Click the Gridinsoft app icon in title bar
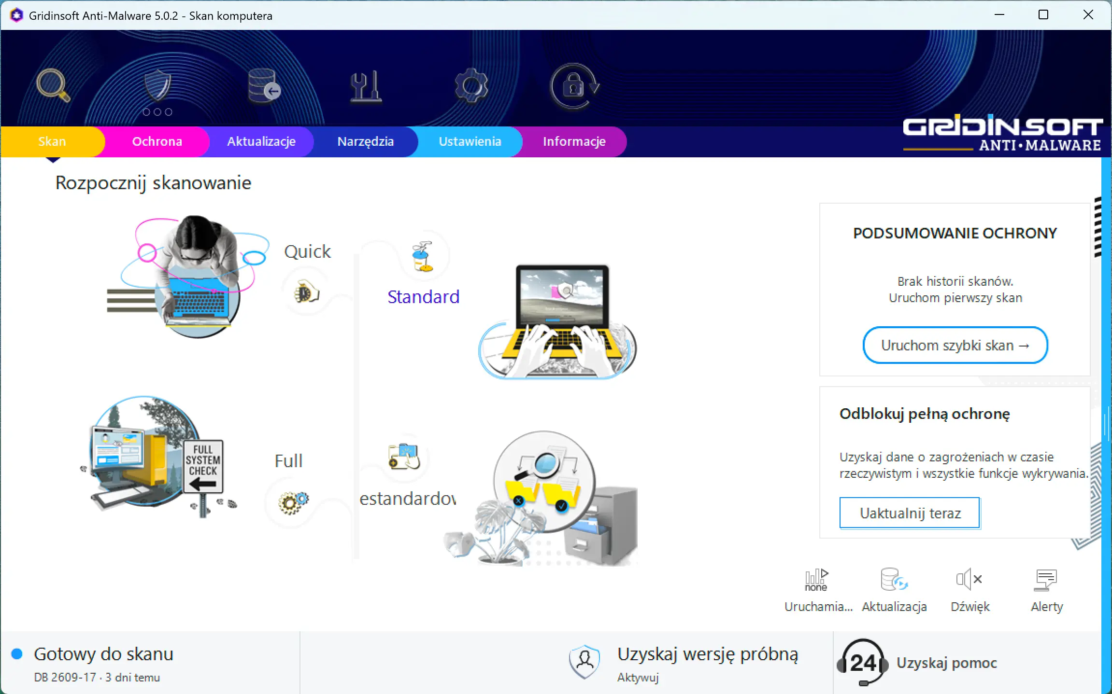Image resolution: width=1112 pixels, height=694 pixels. pyautogui.click(x=16, y=15)
